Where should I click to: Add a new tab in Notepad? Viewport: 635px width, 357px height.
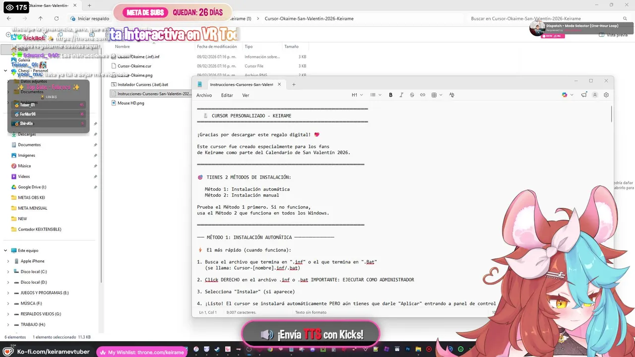click(294, 84)
